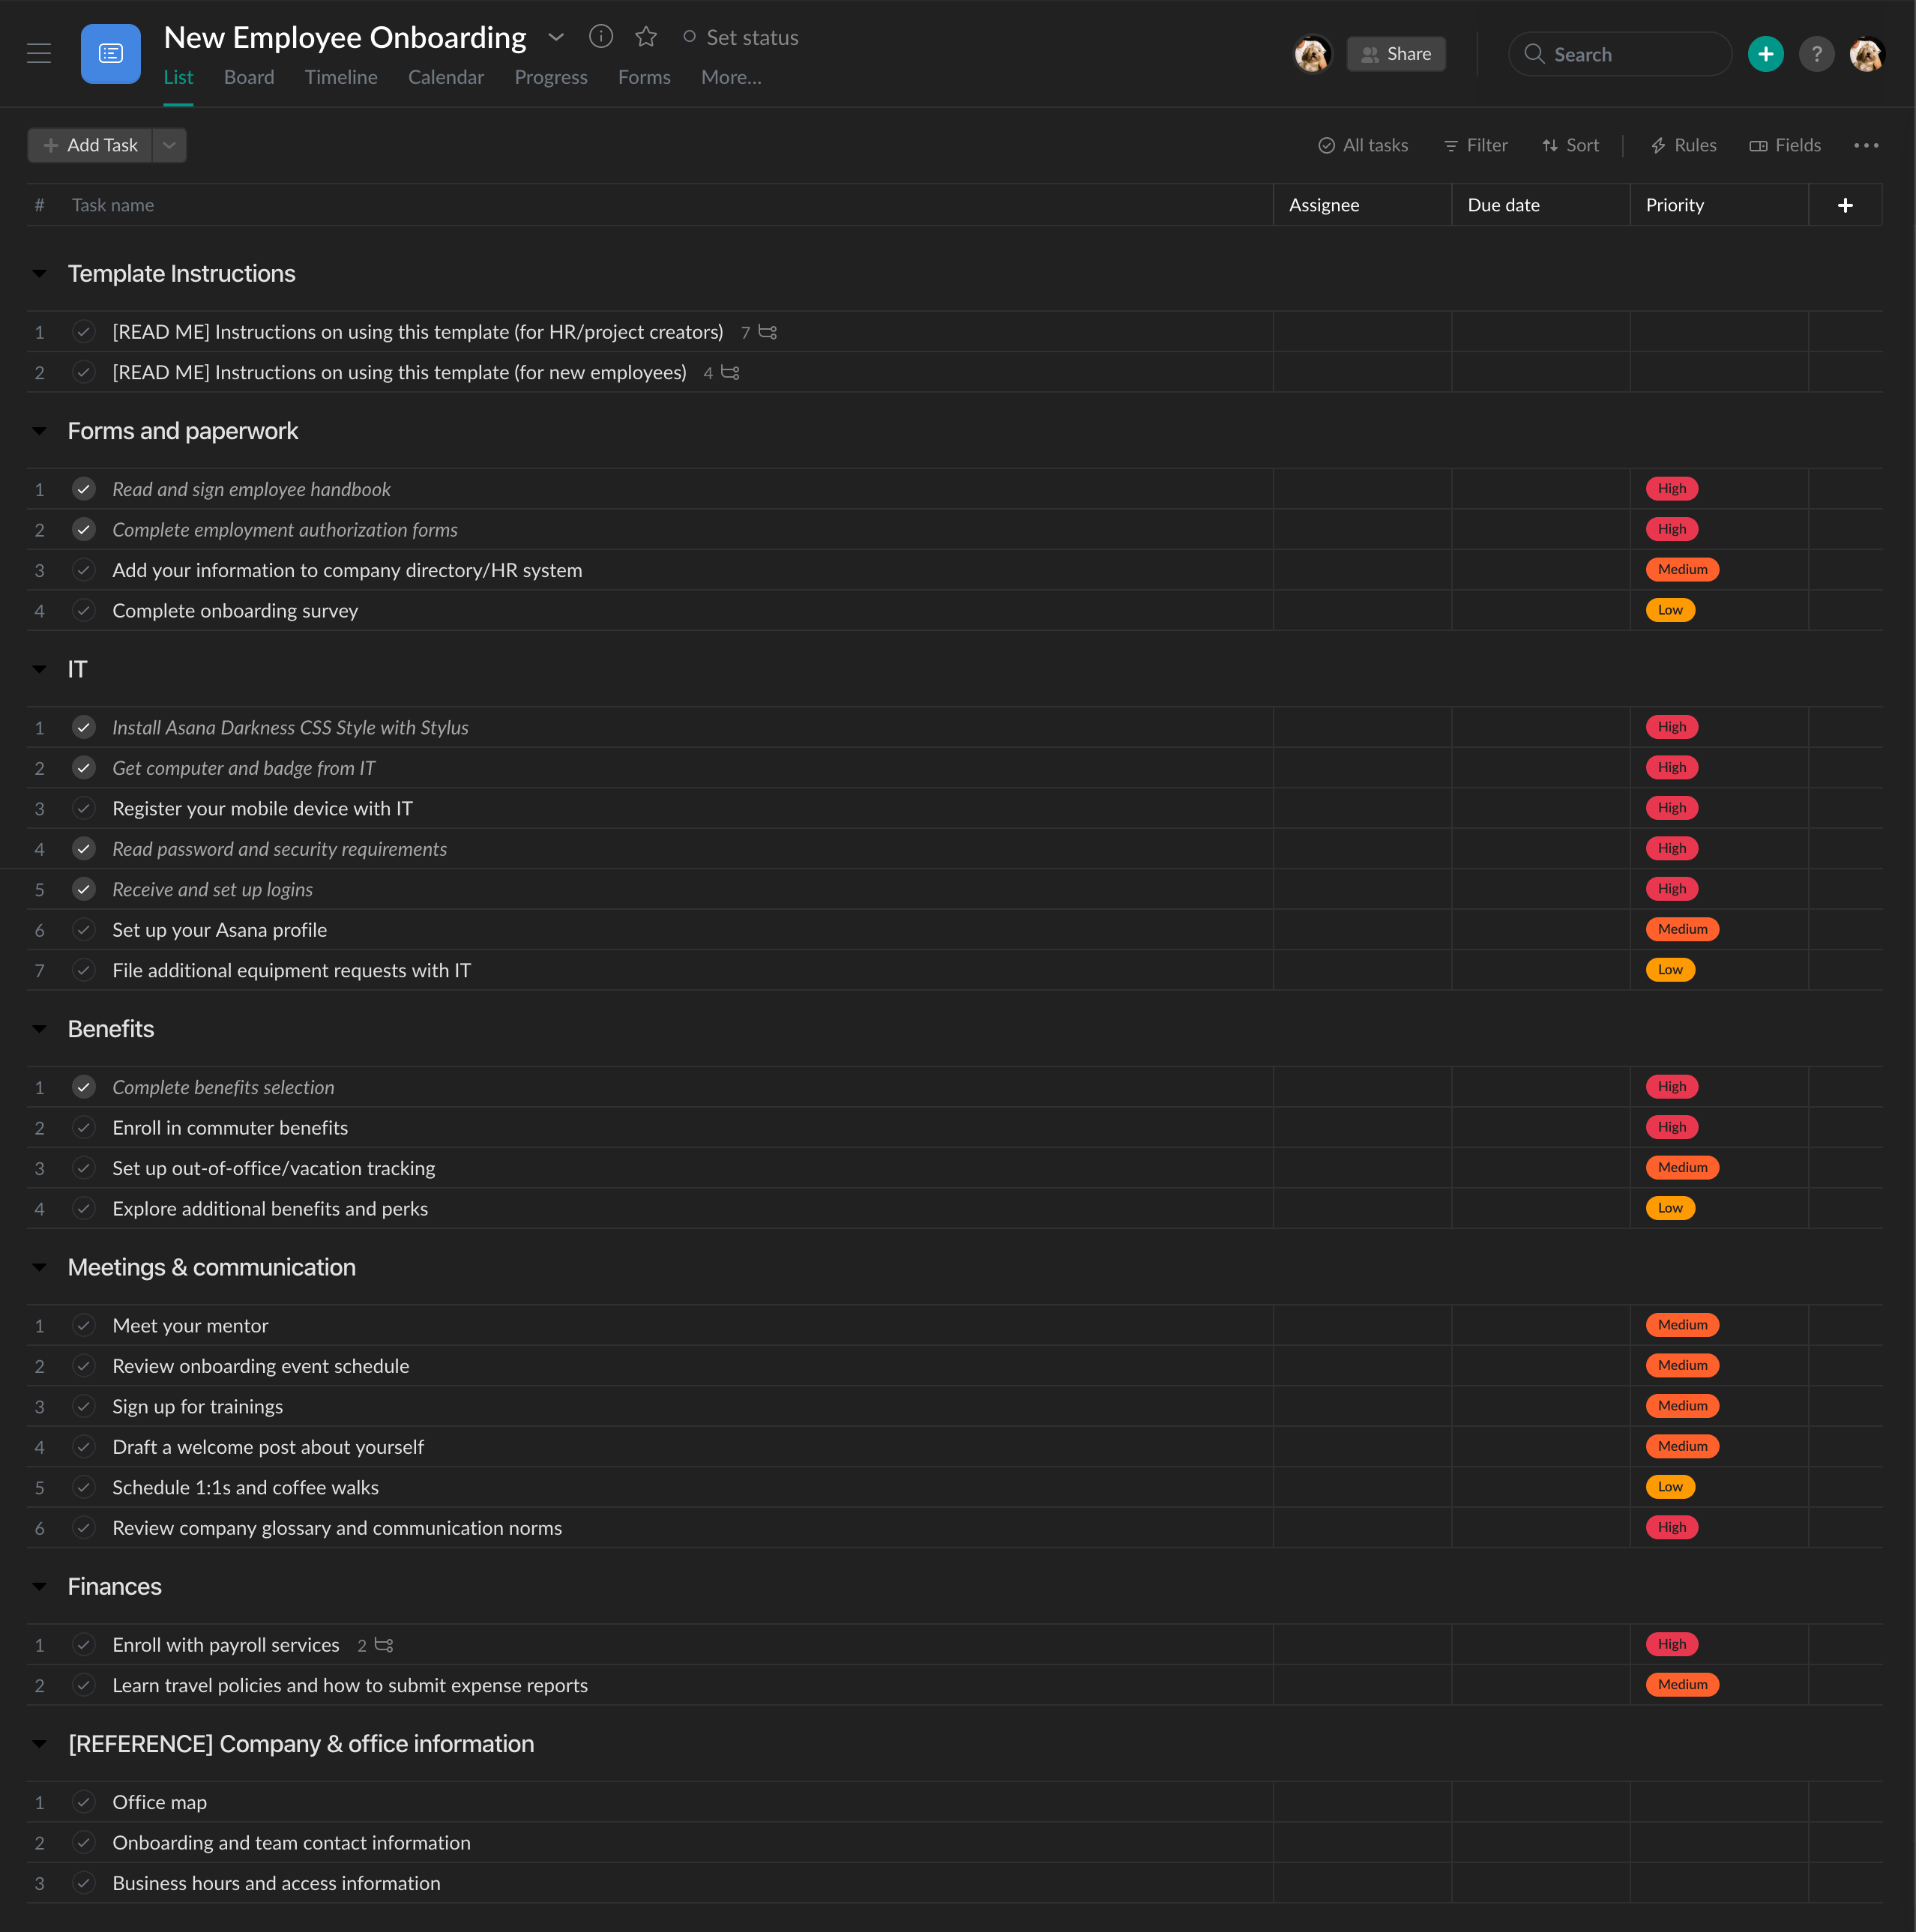Image resolution: width=1916 pixels, height=1932 pixels.
Task: Click the blue project list icon
Action: click(110, 54)
